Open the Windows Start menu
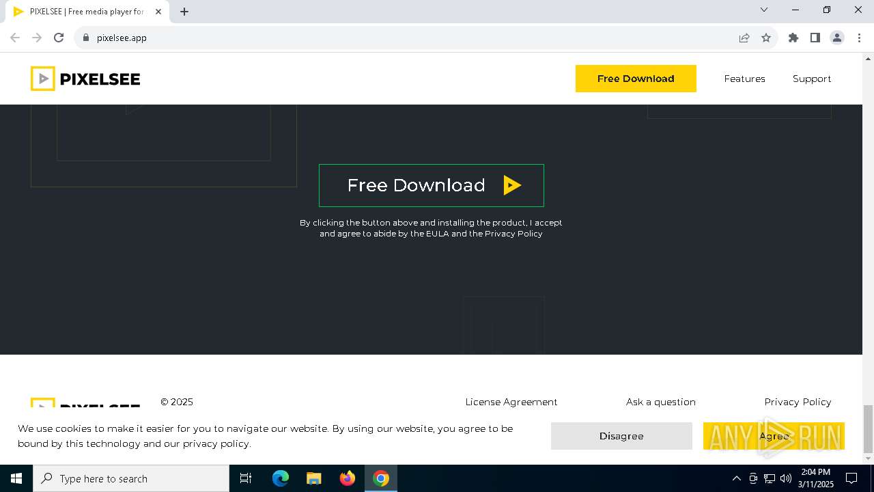Screen dimensions: 874x492 (x=16, y=478)
